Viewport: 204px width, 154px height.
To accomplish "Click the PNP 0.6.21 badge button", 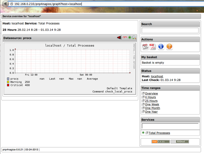I will coord(160,141).
